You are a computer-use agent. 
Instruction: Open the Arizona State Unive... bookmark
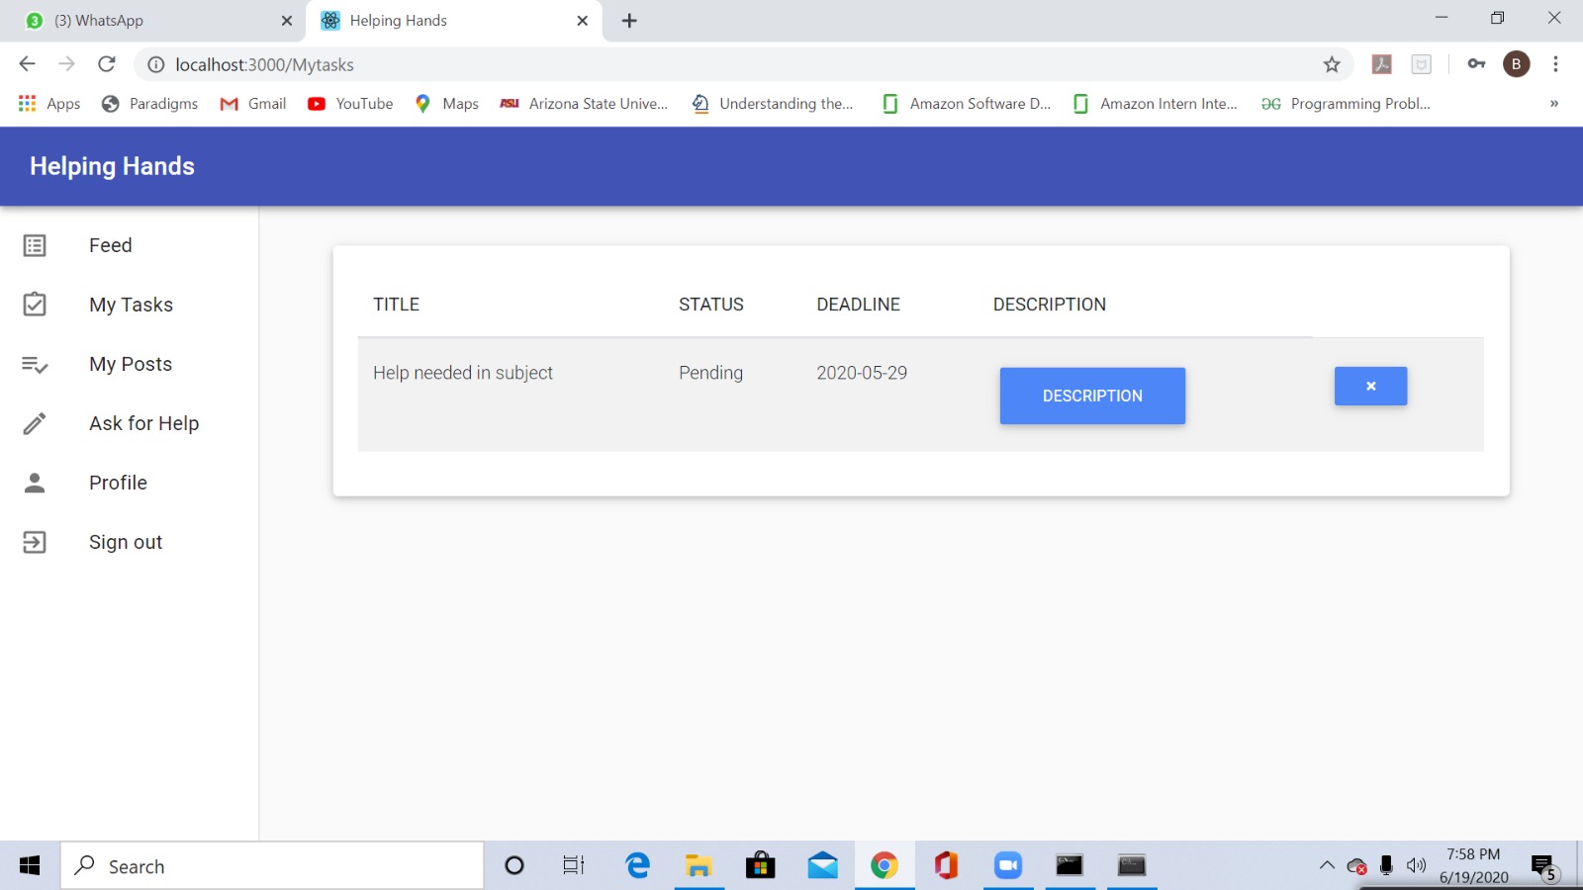[585, 104]
